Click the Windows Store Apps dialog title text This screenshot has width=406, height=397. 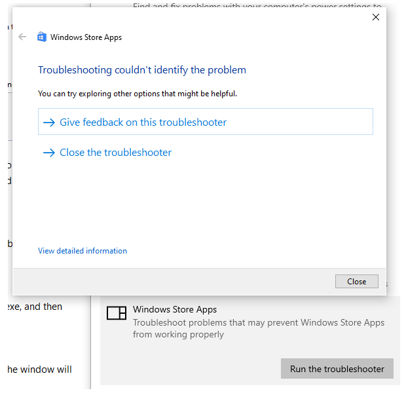point(86,37)
